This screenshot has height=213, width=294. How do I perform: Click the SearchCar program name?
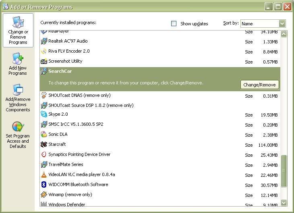pyautogui.click(x=60, y=71)
